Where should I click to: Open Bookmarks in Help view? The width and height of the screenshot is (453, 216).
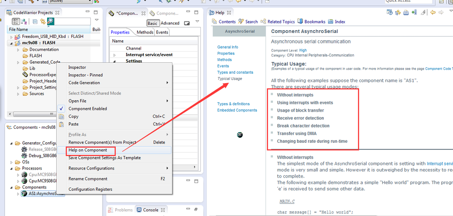(312, 22)
